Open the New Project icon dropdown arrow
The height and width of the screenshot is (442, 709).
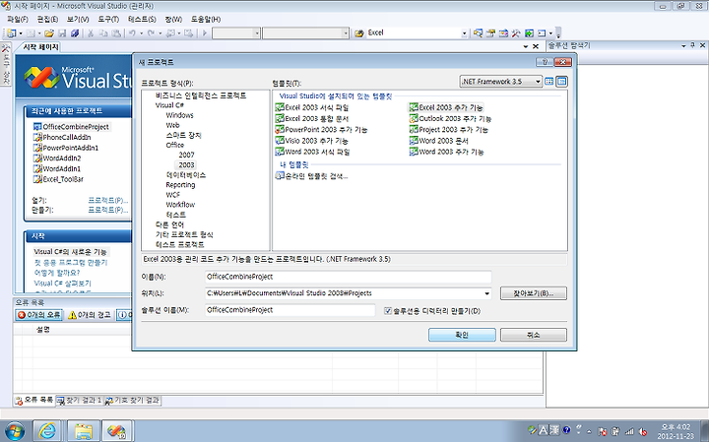coord(20,33)
